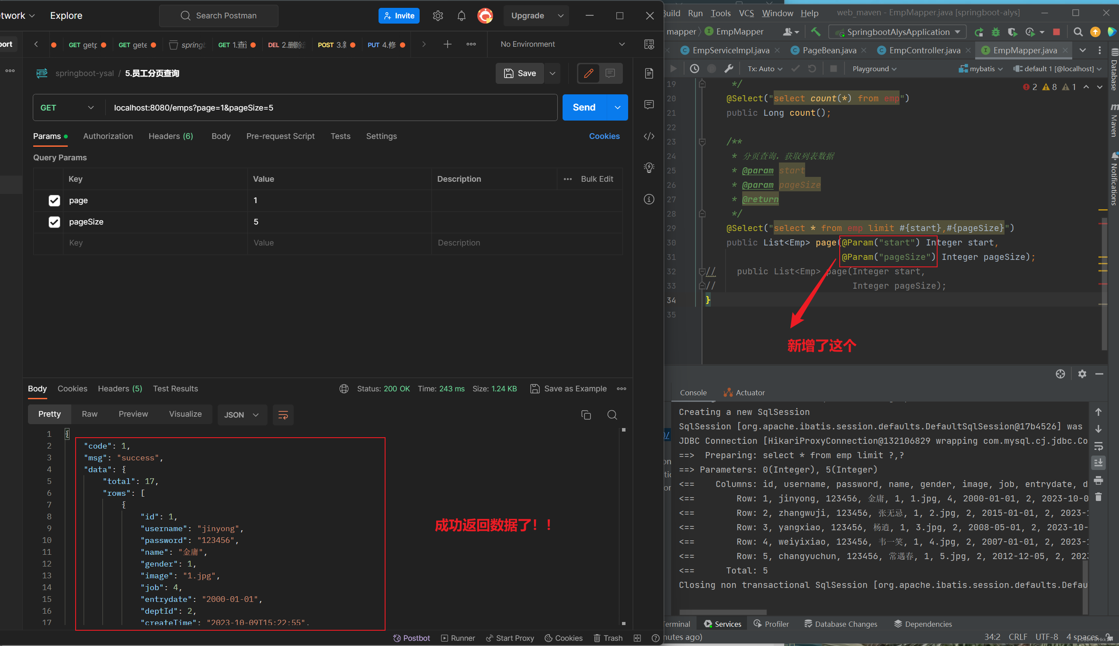Toggle the edit pencil mode button
Viewport: 1119px width, 646px height.
pyautogui.click(x=589, y=73)
